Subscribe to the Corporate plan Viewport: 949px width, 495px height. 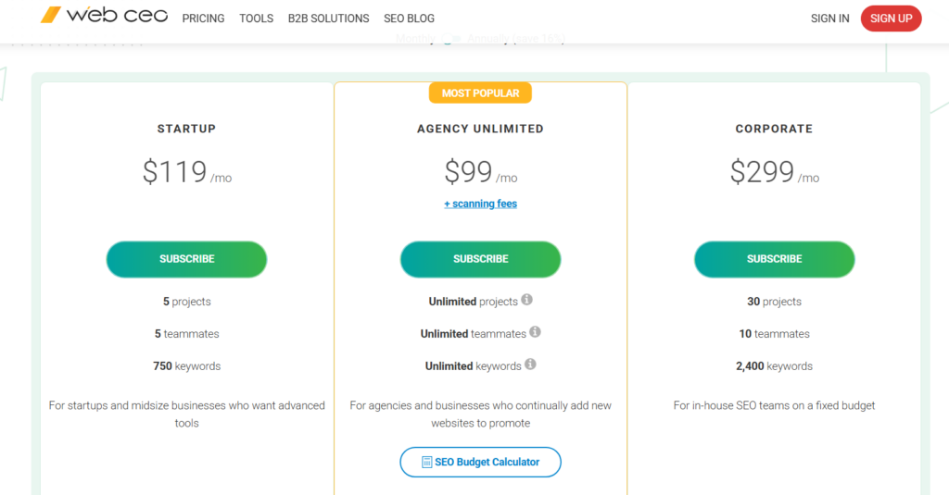pos(774,259)
